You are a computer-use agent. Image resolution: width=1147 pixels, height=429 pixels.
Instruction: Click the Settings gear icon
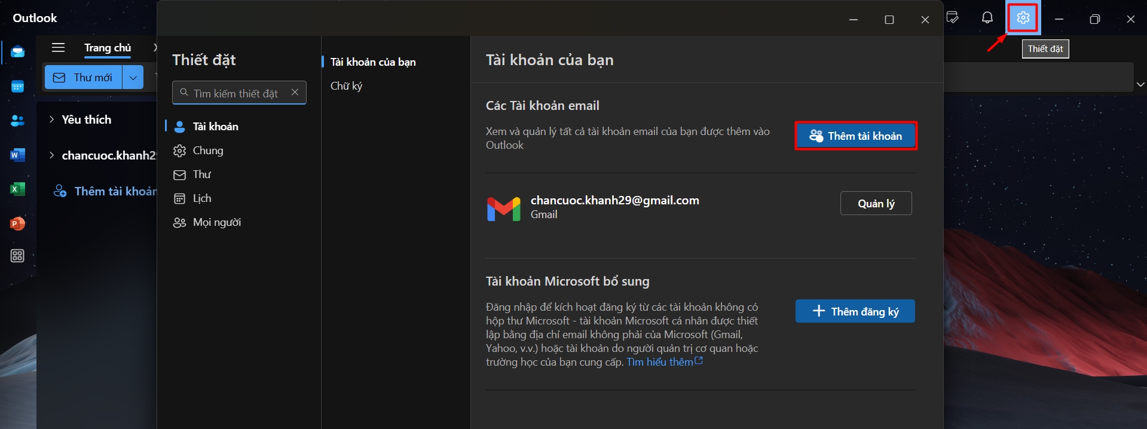coord(1023,18)
